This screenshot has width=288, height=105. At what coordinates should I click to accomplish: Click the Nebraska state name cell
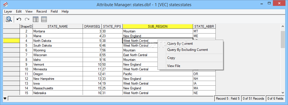pyautogui.click(x=58, y=93)
